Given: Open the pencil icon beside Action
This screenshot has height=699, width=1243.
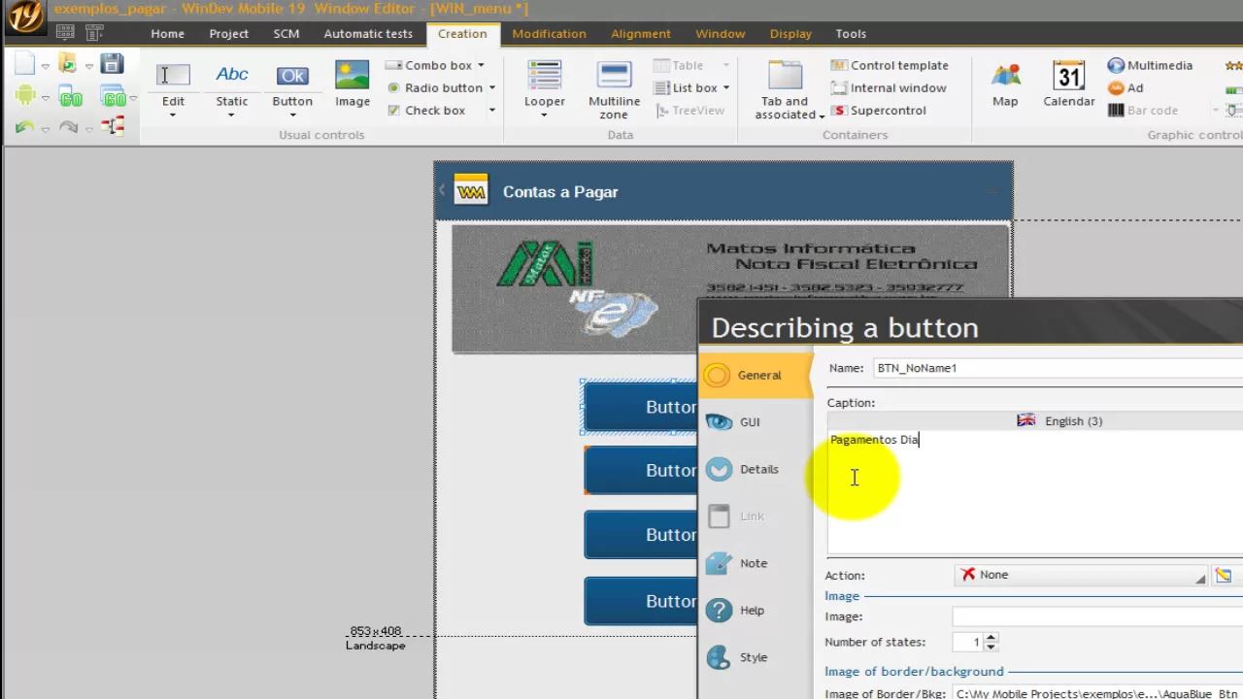Looking at the screenshot, I should pos(1223,575).
